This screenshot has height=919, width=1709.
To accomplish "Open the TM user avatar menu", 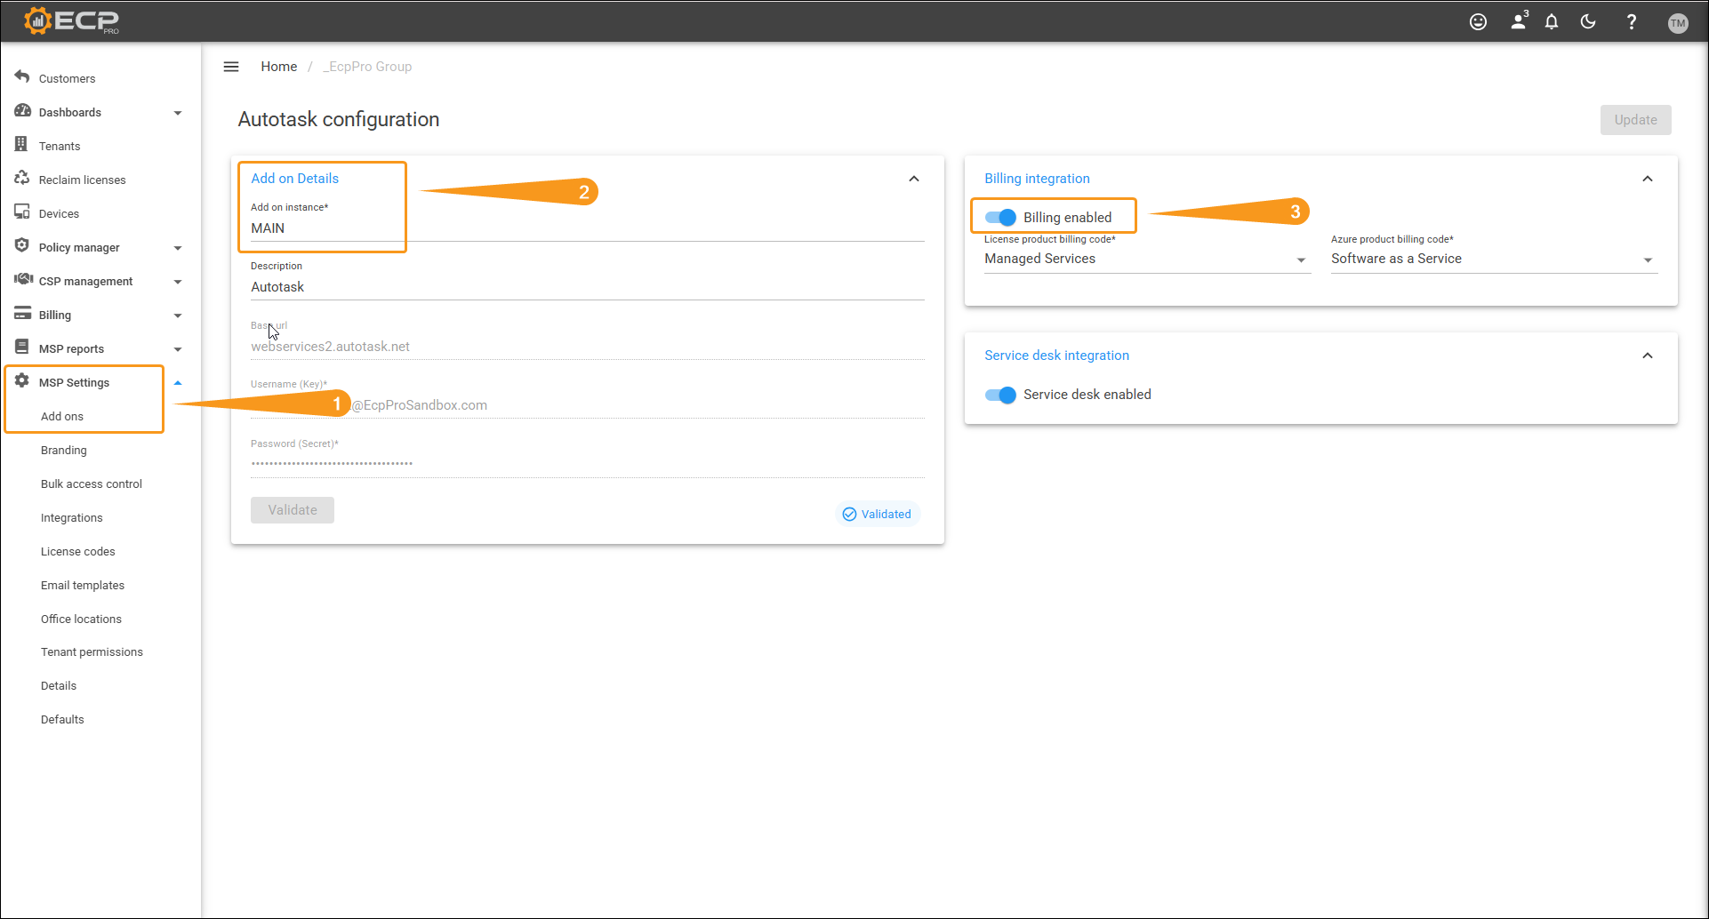I will 1678,23.
